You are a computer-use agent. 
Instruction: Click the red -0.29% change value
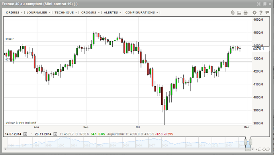[x=168, y=134]
